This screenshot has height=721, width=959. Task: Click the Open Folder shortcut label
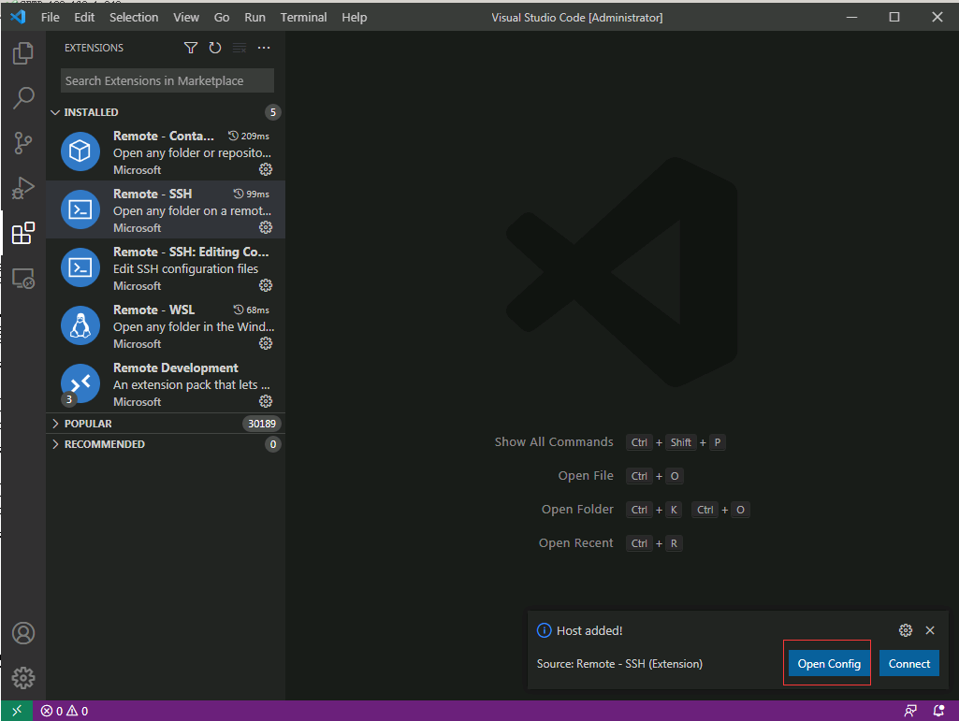click(x=576, y=510)
